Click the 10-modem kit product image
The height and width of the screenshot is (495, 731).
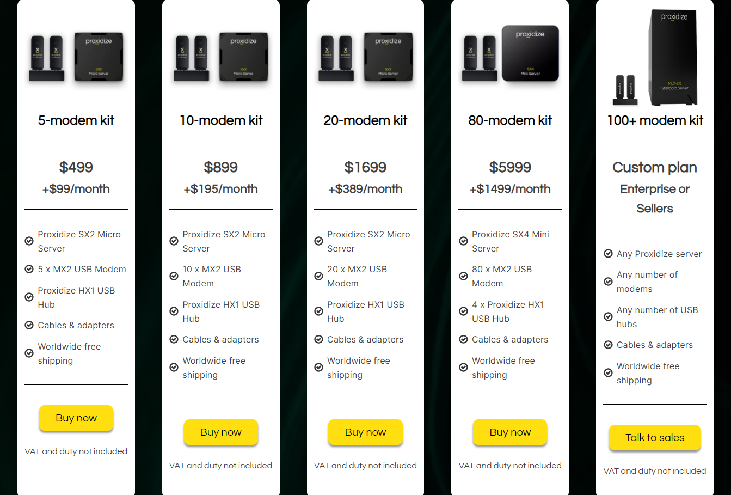point(221,57)
